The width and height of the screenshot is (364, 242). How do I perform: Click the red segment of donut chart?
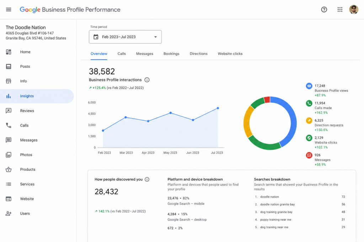click(267, 100)
